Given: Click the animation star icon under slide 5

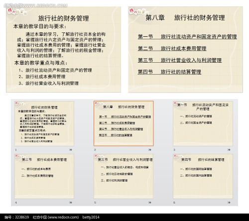Looking at the screenshot, I should 150,203.
